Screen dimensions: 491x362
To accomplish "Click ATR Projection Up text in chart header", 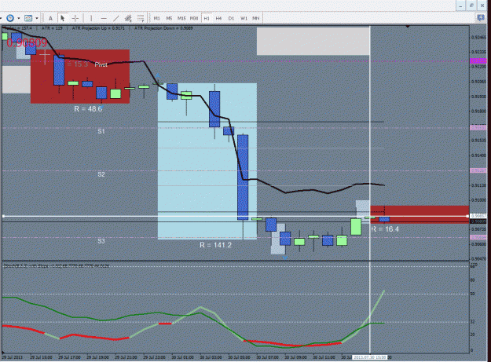I will coord(98,28).
